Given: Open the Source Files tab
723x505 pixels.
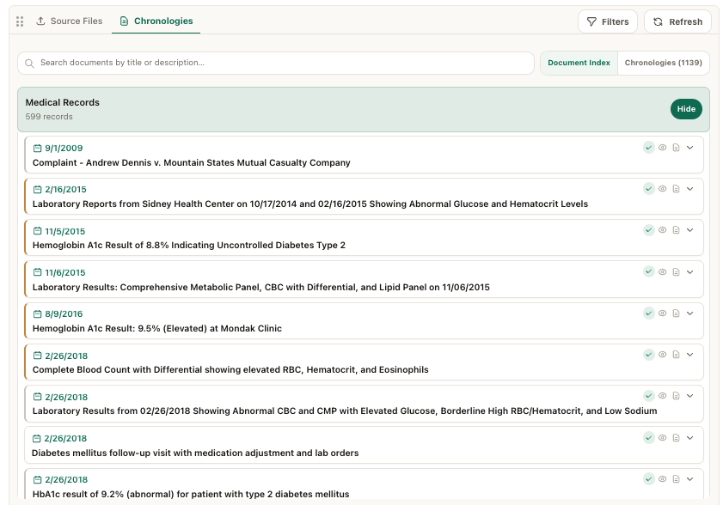Looking at the screenshot, I should click(69, 21).
